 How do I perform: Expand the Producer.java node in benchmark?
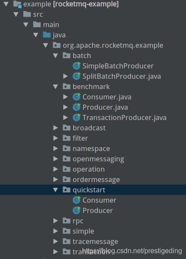click(x=65, y=107)
